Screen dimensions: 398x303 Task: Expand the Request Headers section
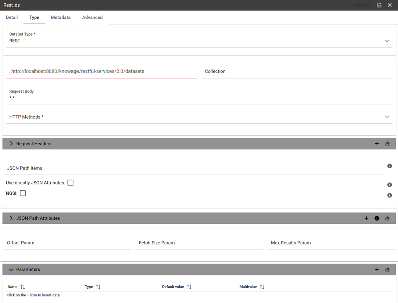(x=11, y=144)
